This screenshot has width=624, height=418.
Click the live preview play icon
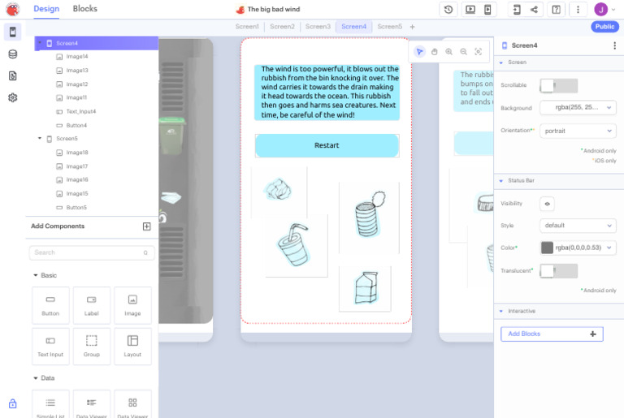pos(470,10)
